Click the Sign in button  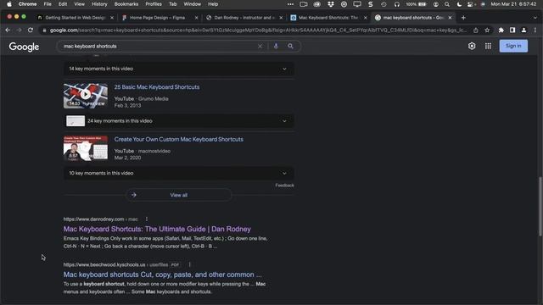(513, 46)
